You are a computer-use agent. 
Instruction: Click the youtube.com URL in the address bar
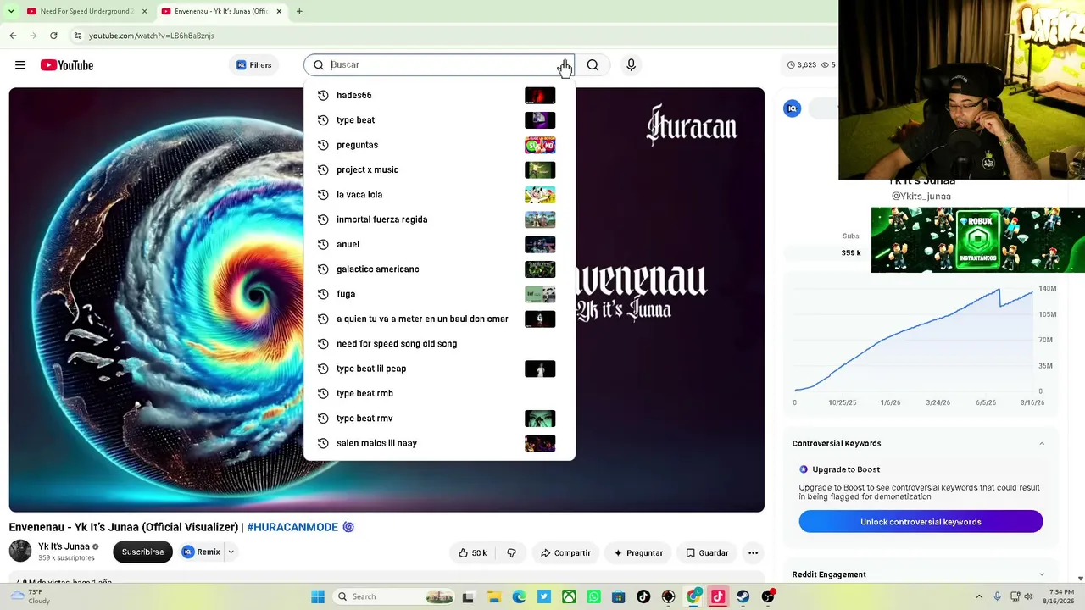pyautogui.click(x=151, y=36)
